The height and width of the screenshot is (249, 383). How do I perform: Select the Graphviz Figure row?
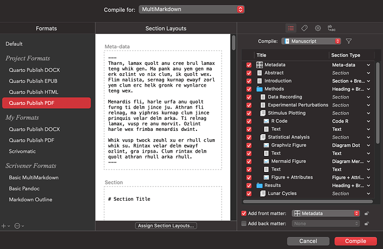coord(291,145)
